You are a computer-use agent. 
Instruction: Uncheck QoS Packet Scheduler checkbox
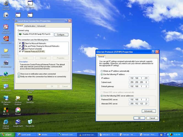click(x=20, y=49)
